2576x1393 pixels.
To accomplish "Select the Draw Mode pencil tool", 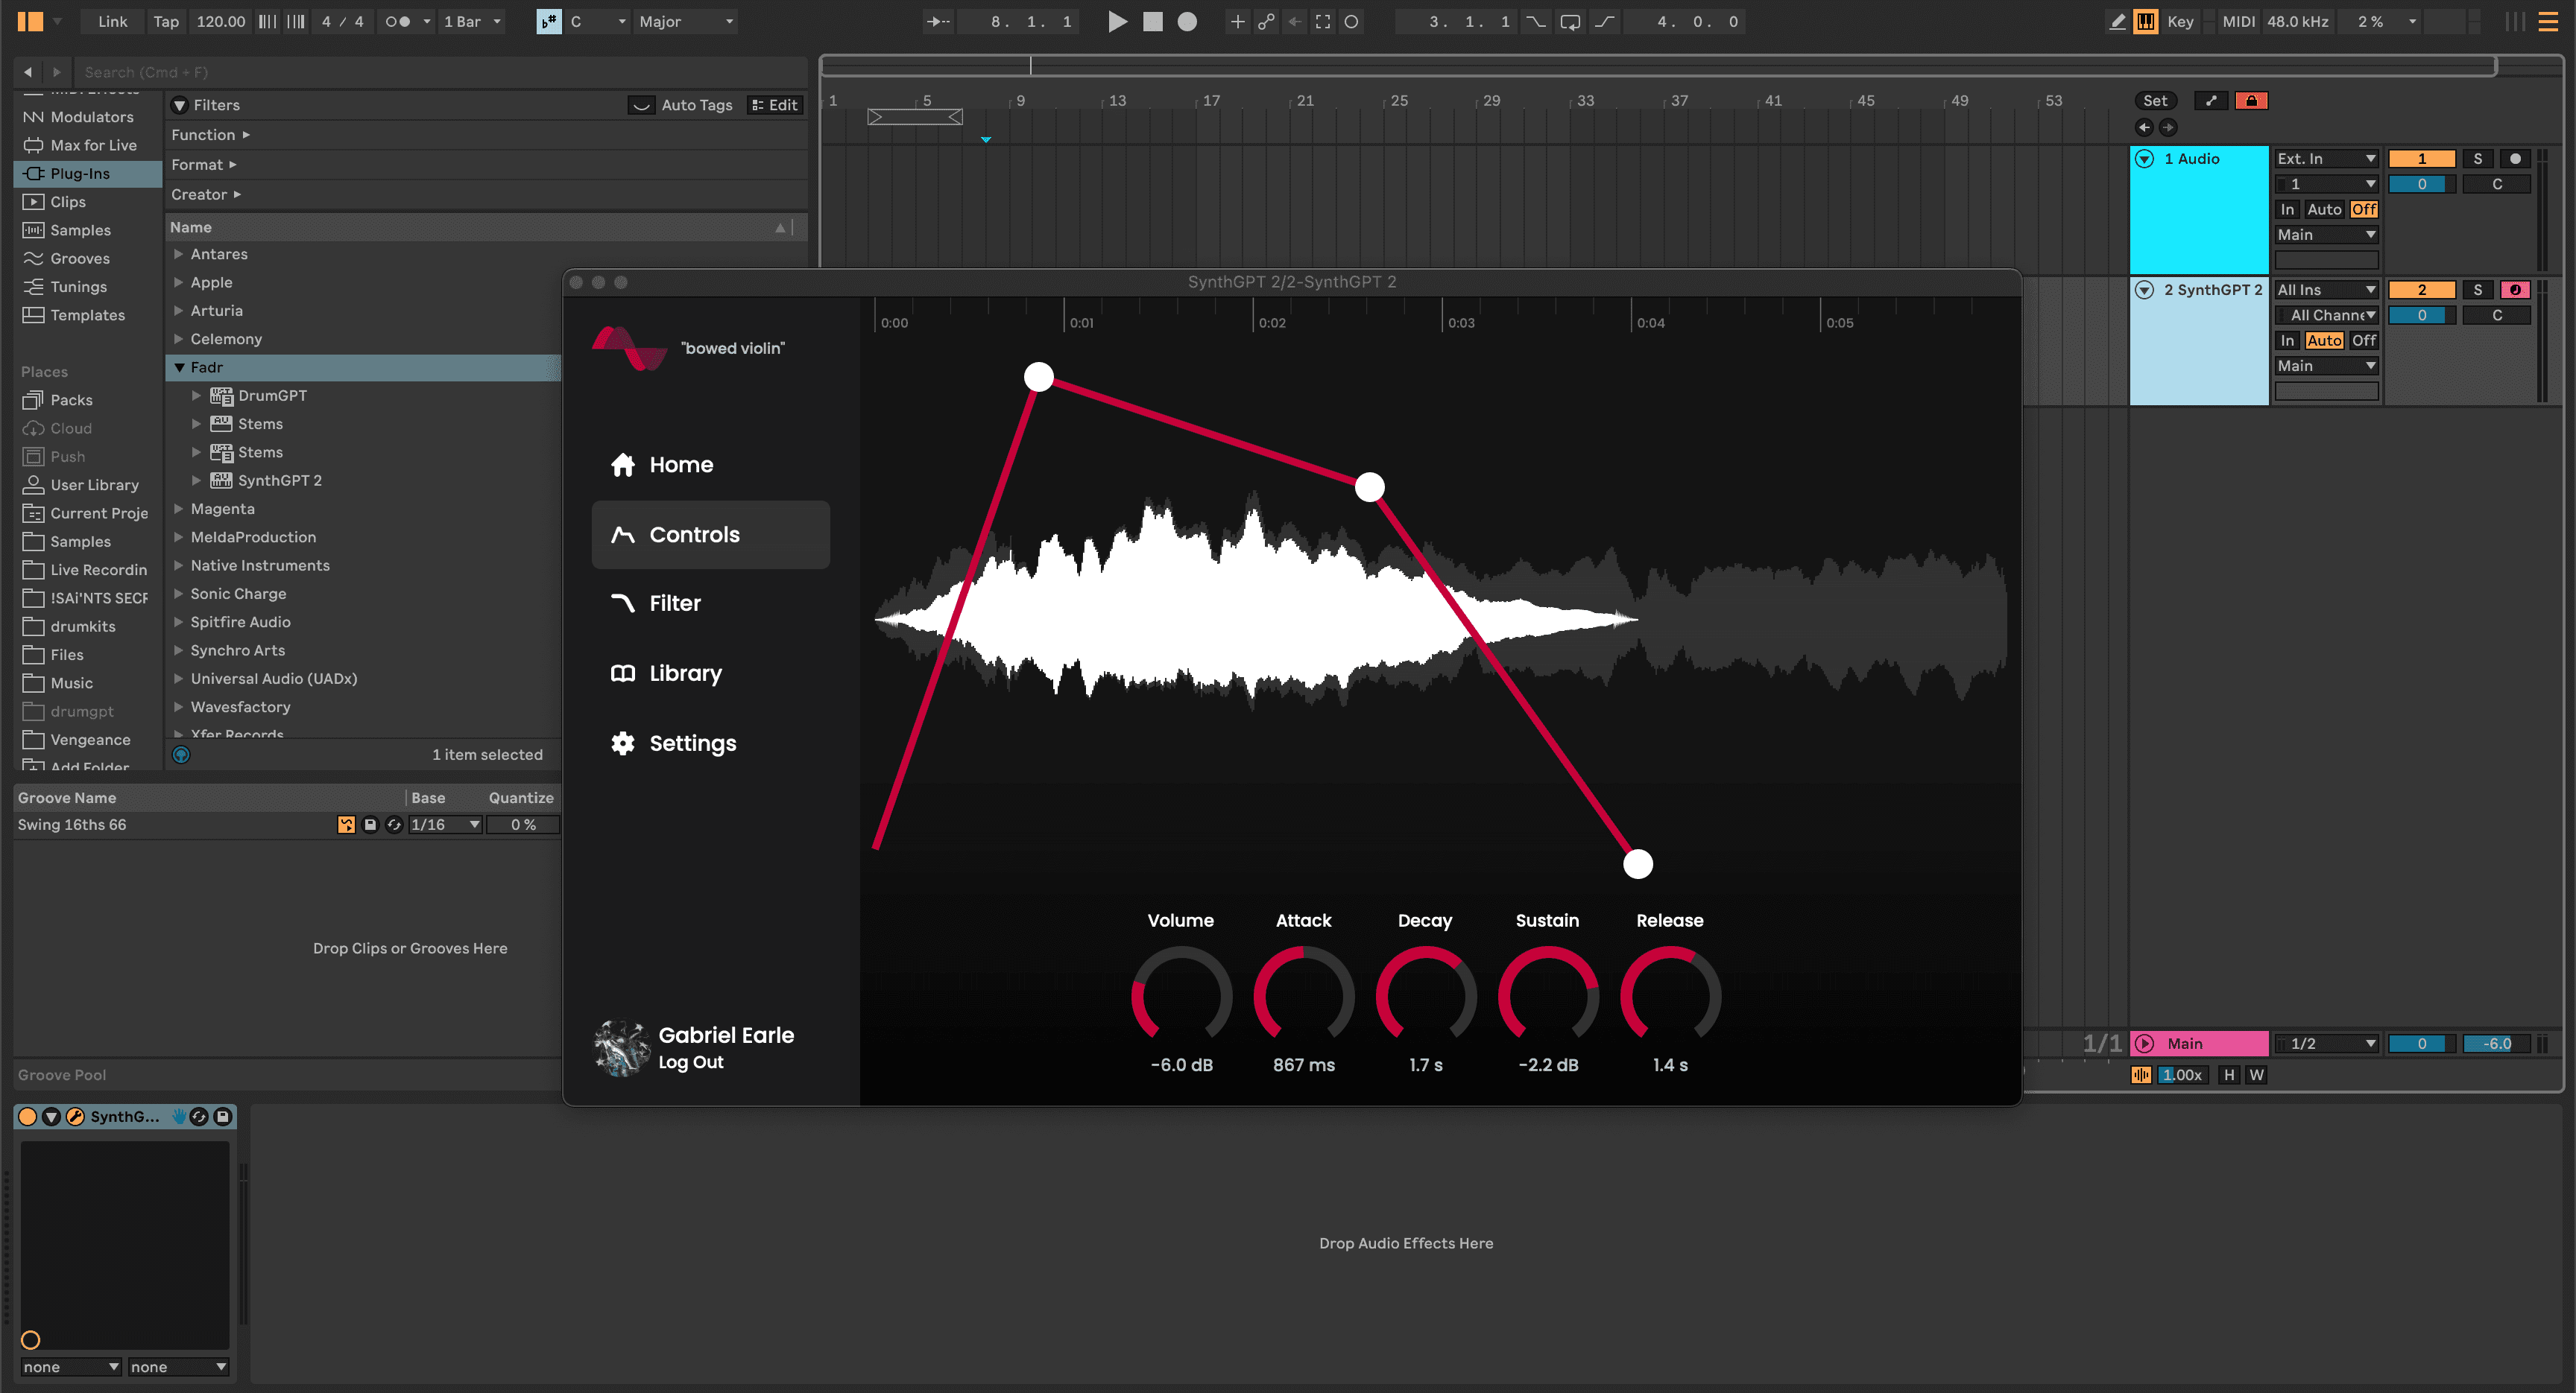I will (x=2116, y=21).
